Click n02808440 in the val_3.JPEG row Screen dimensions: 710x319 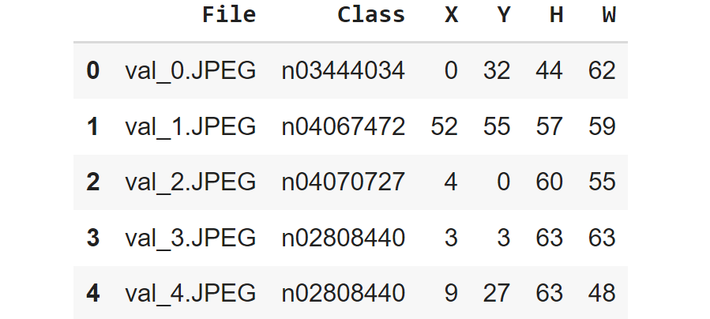click(x=343, y=238)
